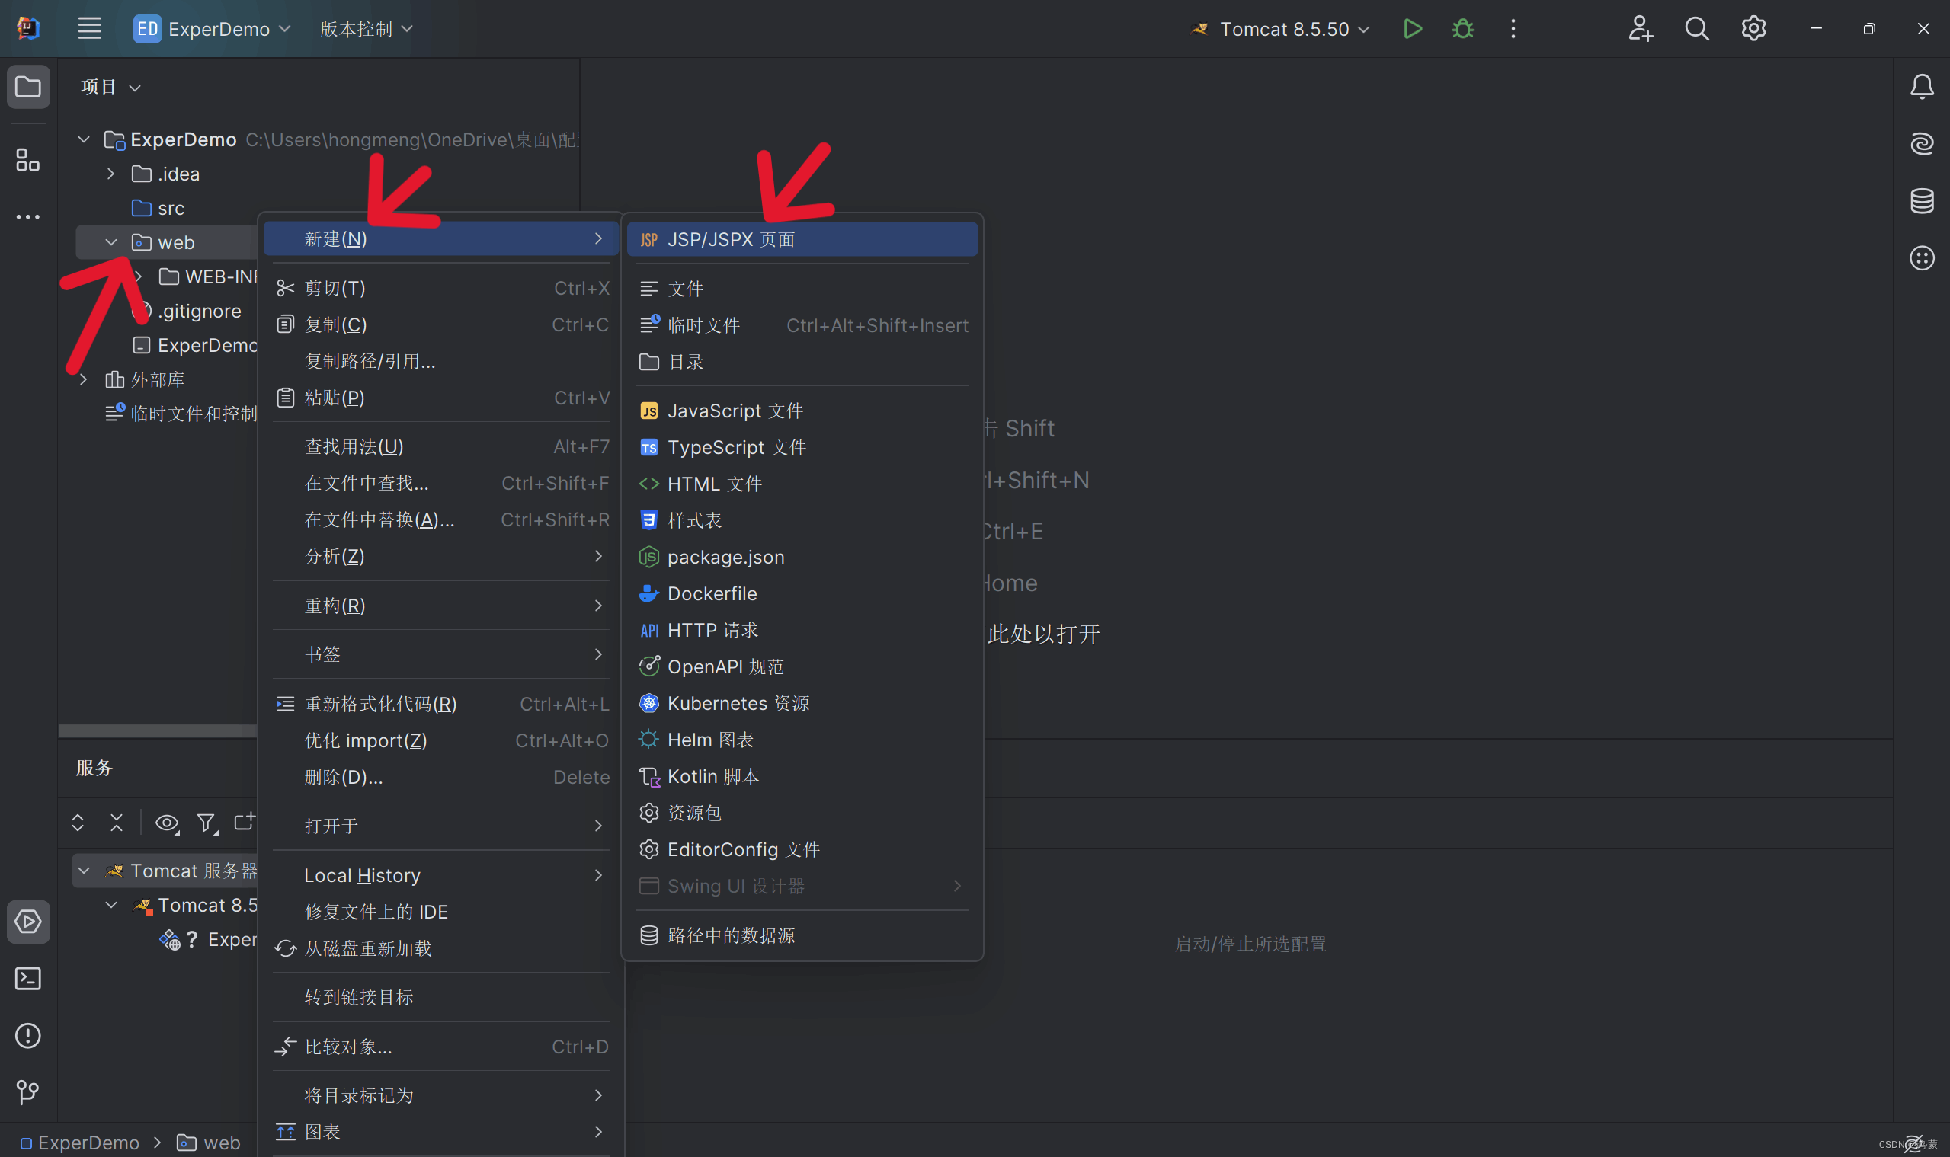Select 复制(C) in context menu

tap(441, 325)
